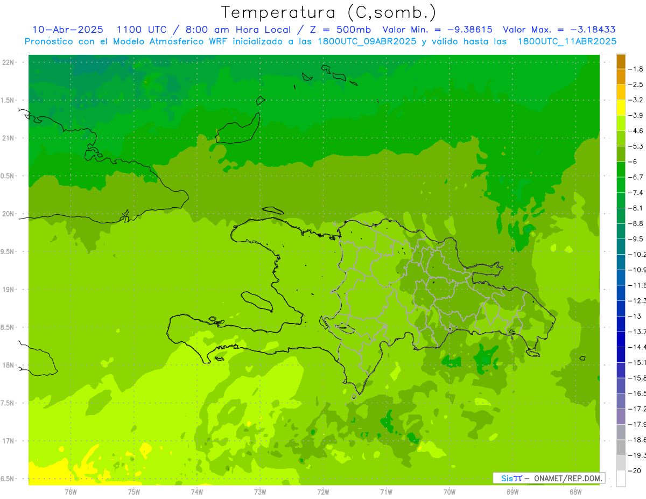The width and height of the screenshot is (646, 499).
Task: Click the '19N' latitude axis label
Action: 8,290
